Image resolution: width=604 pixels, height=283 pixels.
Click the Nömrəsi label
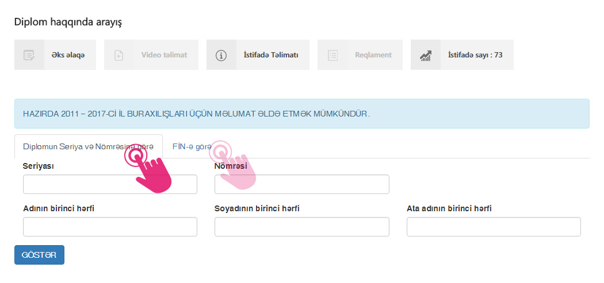[x=231, y=166]
